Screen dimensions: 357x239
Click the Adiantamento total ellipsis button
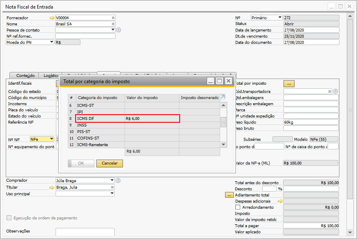pyautogui.click(x=229, y=195)
